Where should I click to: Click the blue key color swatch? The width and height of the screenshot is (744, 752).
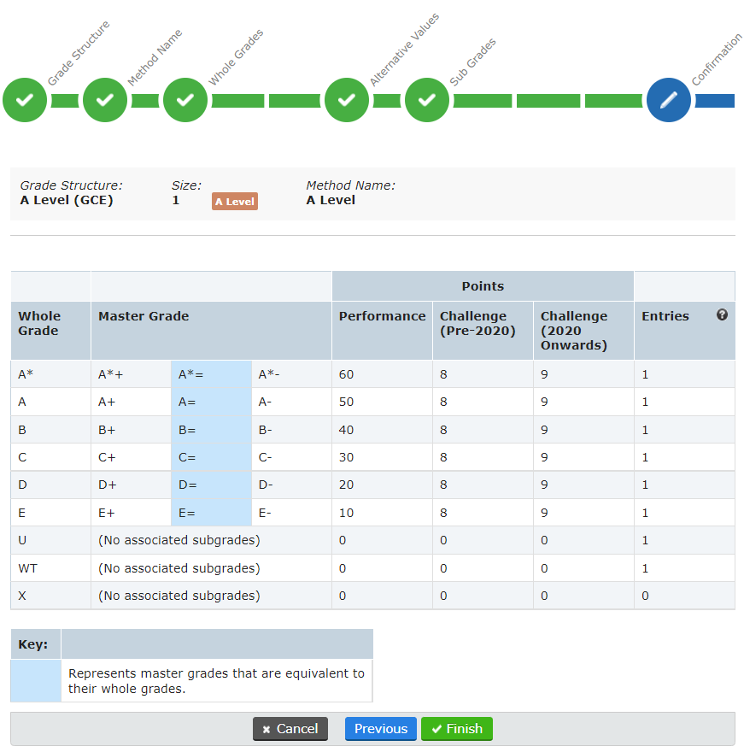(x=35, y=681)
